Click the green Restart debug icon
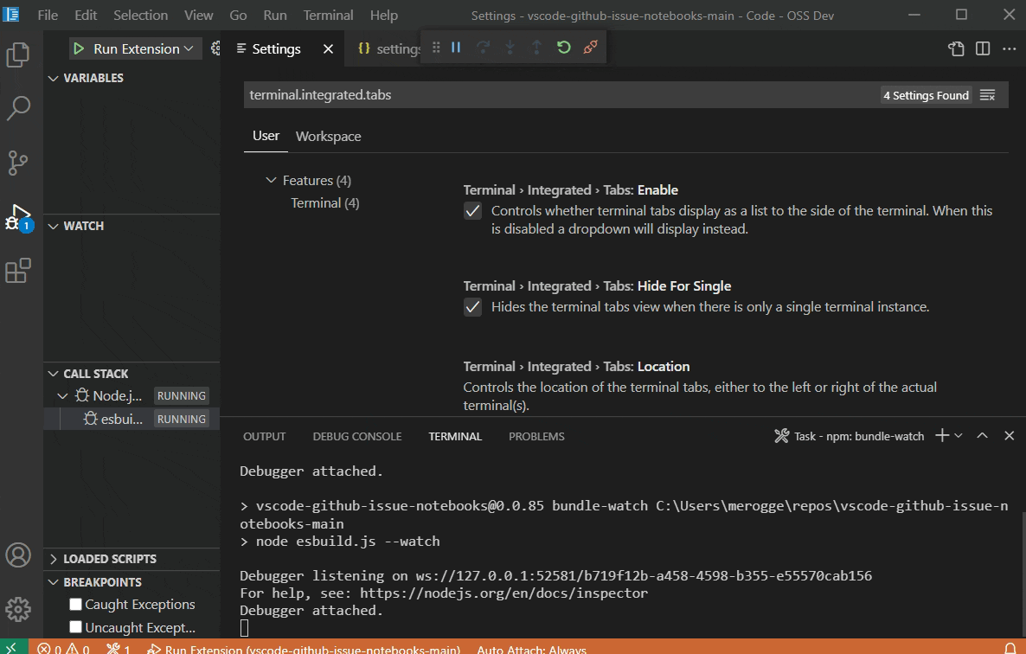 pyautogui.click(x=564, y=48)
